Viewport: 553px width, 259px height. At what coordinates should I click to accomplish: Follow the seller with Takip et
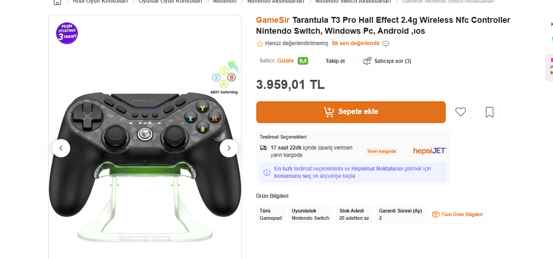click(x=335, y=61)
